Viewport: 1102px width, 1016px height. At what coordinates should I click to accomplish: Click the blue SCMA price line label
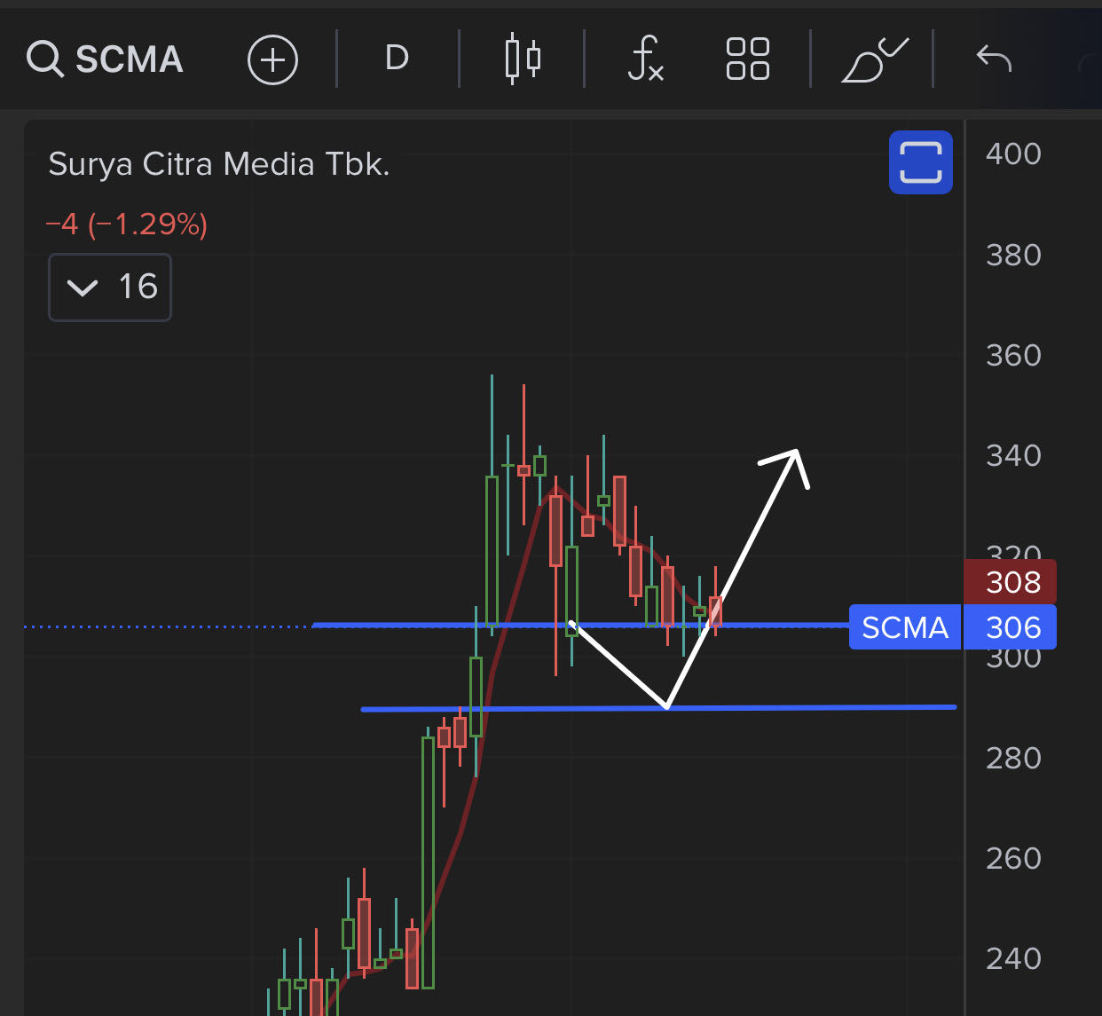[905, 627]
